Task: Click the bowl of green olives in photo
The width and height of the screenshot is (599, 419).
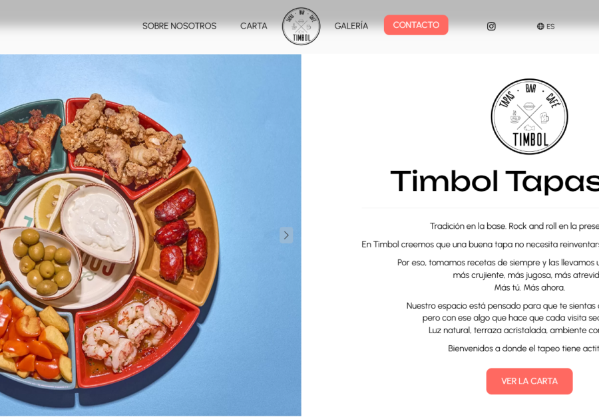Action: (41, 262)
